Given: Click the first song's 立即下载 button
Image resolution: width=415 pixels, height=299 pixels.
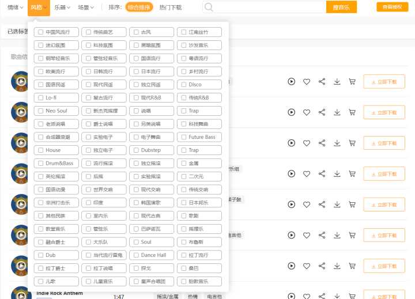Looking at the screenshot, I should 384,82.
